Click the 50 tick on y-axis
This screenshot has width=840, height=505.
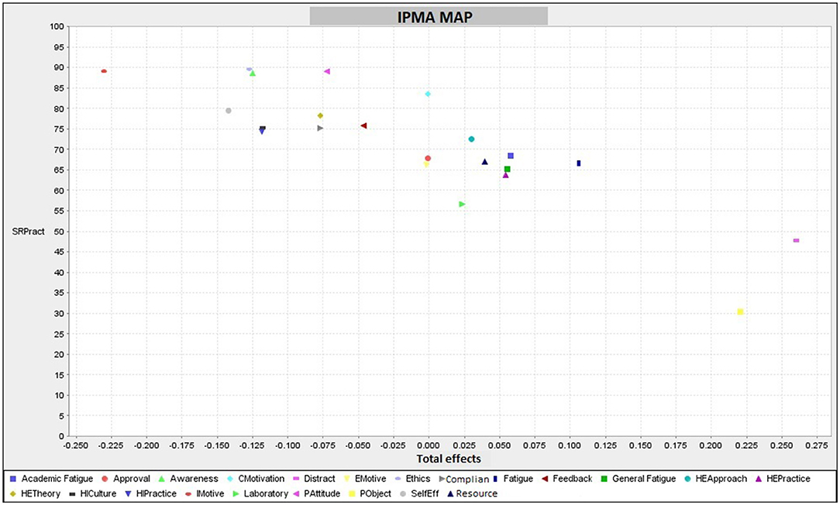pyautogui.click(x=60, y=232)
